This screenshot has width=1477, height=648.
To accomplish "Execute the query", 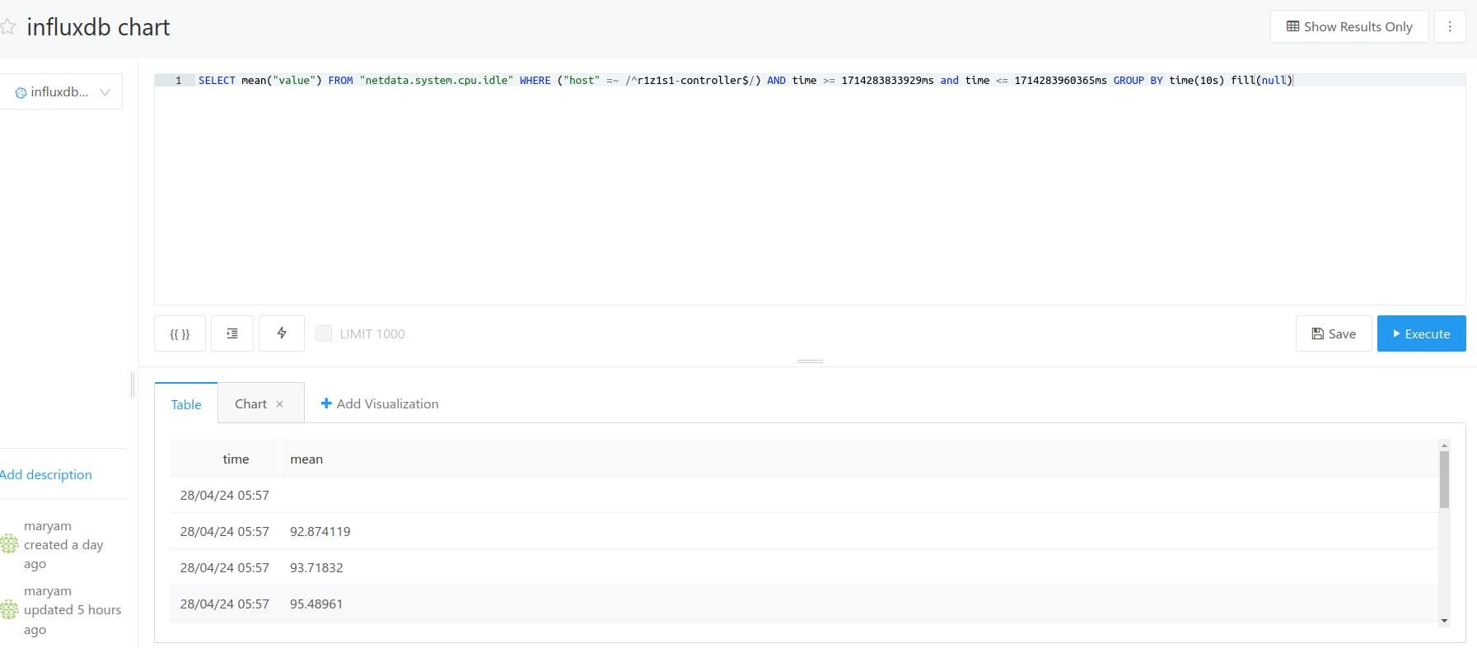I will [1422, 333].
